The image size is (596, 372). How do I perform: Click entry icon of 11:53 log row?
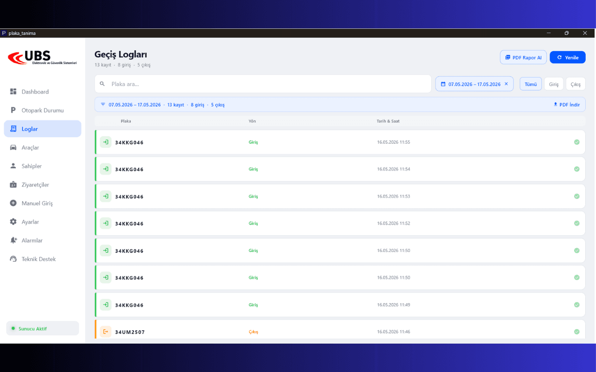(106, 196)
